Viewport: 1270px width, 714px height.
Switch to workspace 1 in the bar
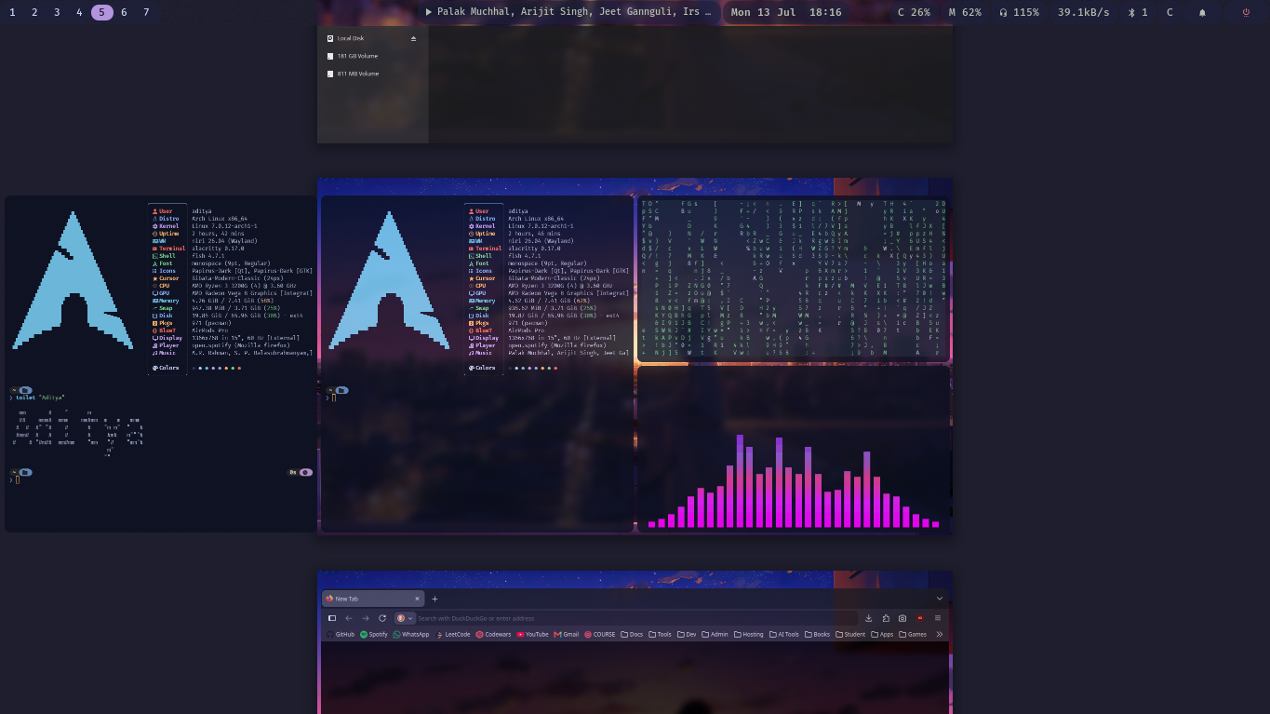pos(12,12)
